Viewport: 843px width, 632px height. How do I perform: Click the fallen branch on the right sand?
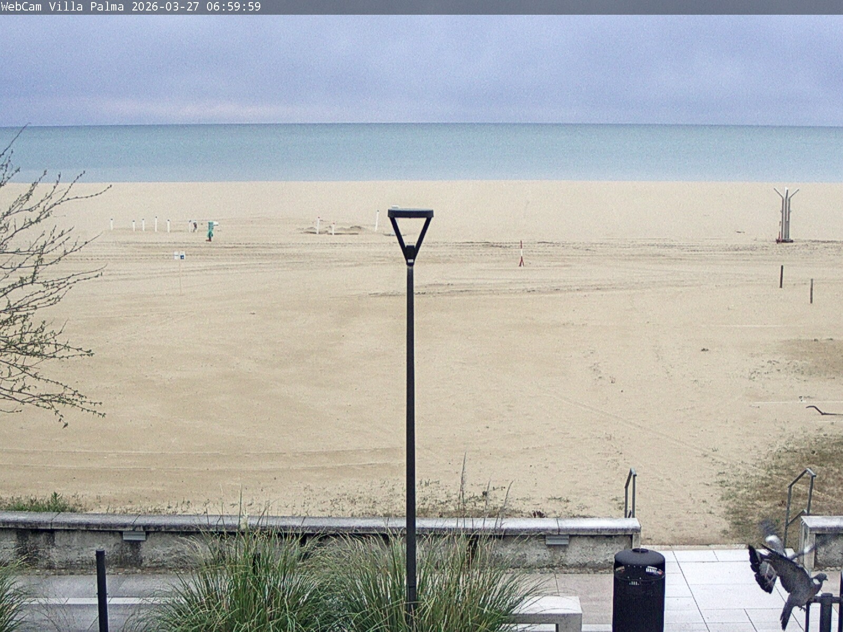(x=822, y=411)
